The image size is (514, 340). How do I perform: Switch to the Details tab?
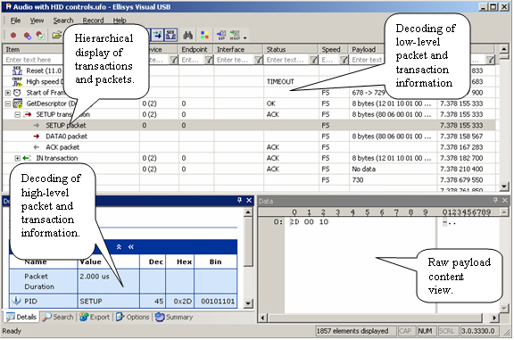pyautogui.click(x=21, y=317)
